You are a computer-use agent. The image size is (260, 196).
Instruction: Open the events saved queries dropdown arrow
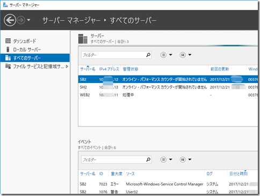tap(190, 159)
